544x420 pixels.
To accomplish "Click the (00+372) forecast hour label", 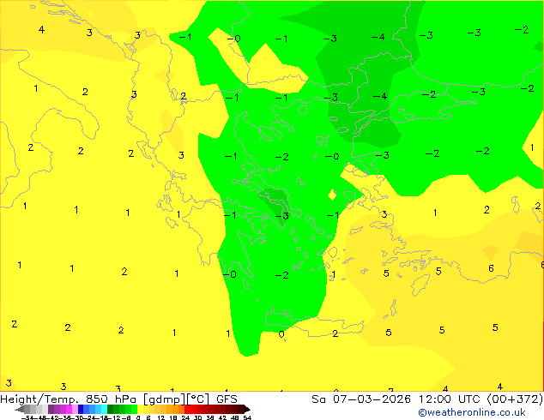I will (x=515, y=399).
